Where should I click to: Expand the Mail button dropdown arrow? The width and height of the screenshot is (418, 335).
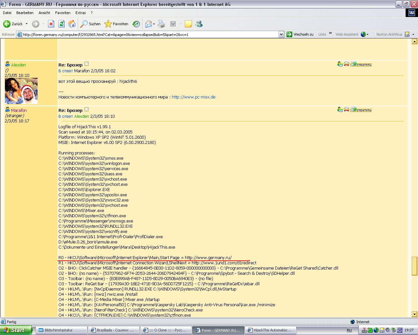click(x=154, y=24)
